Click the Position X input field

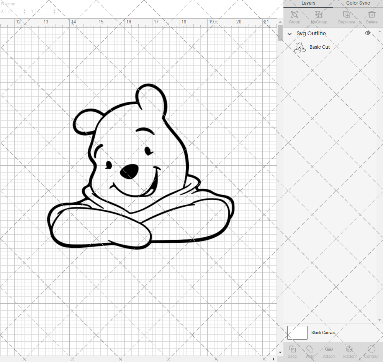[15, 11]
